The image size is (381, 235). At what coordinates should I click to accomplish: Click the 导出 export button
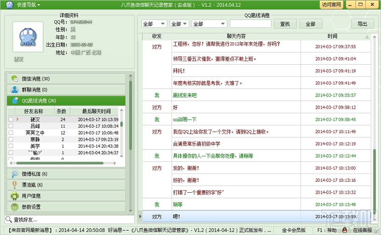(x=362, y=24)
